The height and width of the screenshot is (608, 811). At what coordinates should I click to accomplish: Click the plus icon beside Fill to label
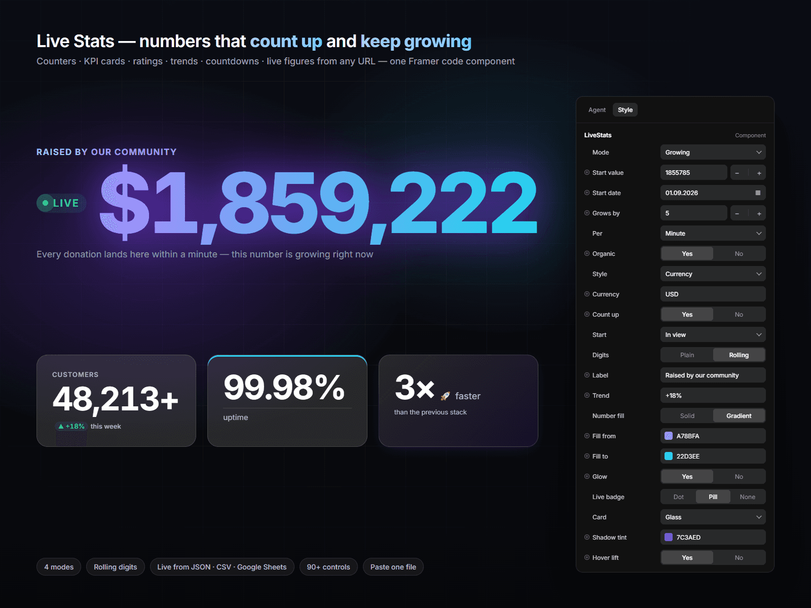click(x=587, y=456)
